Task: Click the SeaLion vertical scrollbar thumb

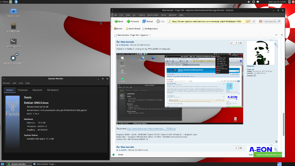Action: [x=283, y=124]
